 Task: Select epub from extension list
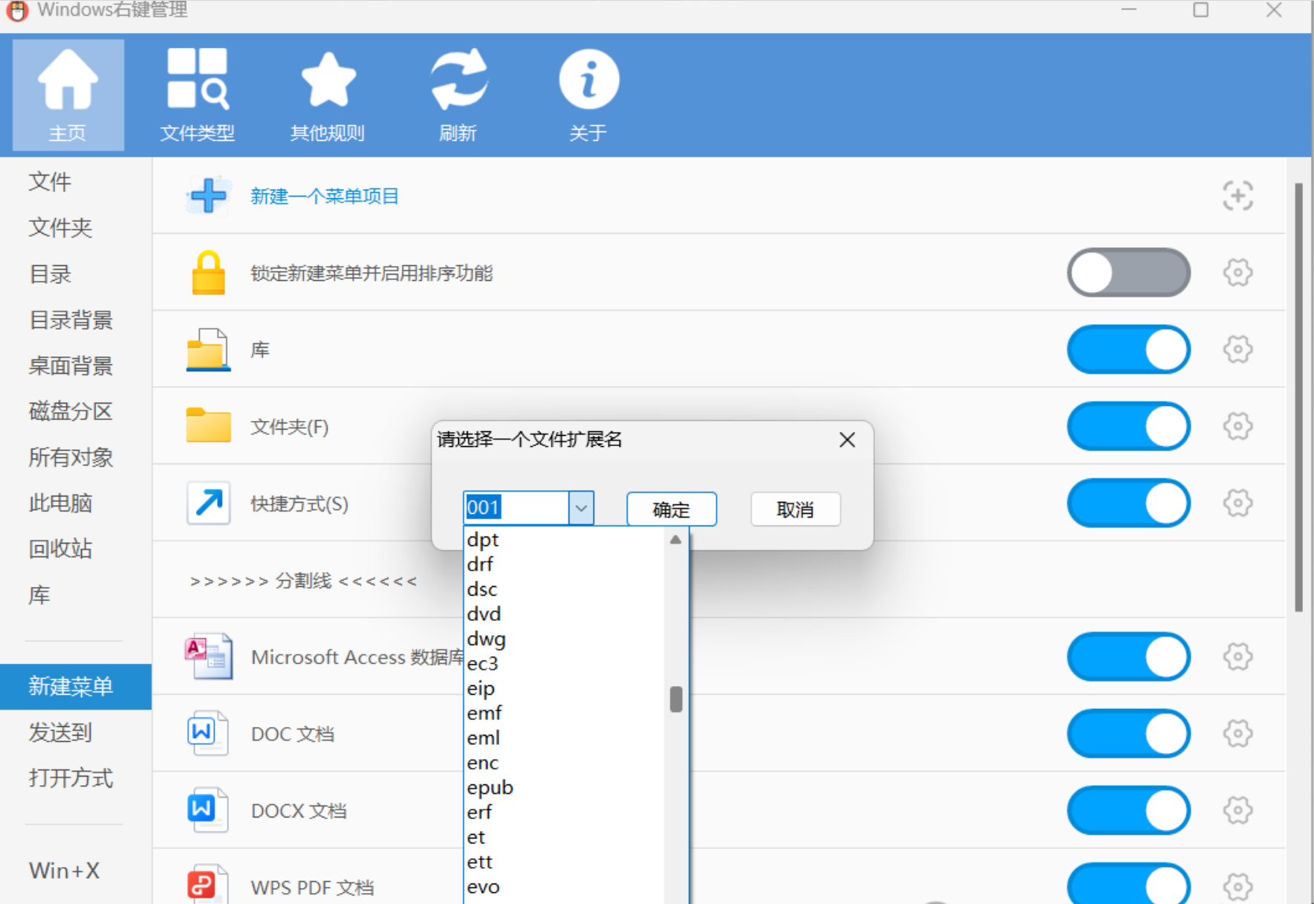click(564, 788)
